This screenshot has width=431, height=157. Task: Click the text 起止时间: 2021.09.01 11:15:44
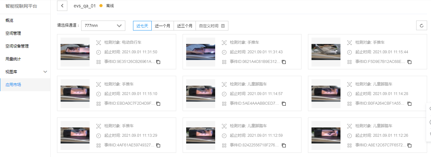(x=382, y=52)
